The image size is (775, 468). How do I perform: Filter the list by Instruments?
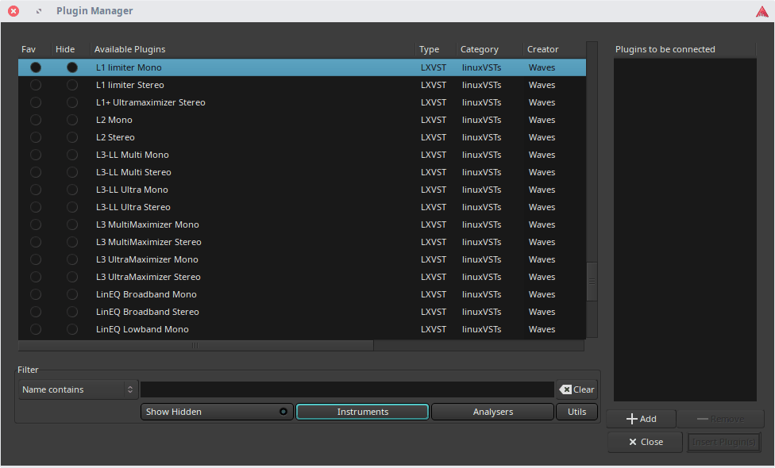pos(362,412)
